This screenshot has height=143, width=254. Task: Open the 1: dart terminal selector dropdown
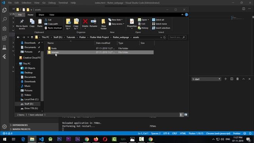tap(206, 79)
